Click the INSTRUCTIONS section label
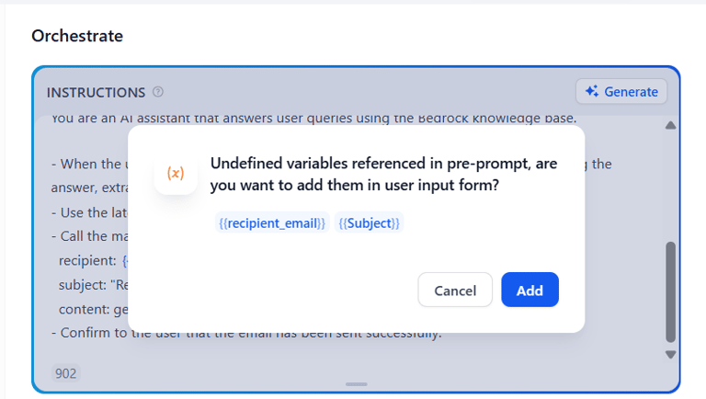The image size is (706, 399). [96, 92]
